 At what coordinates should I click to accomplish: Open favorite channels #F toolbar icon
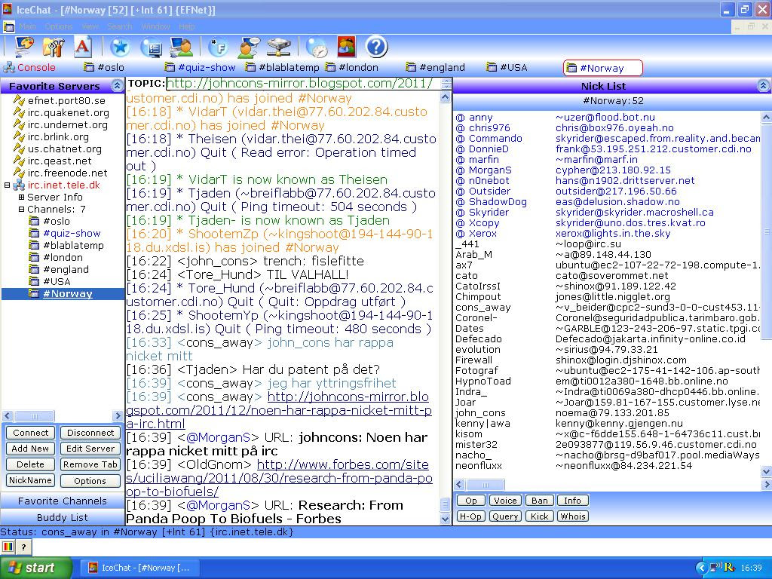pos(218,47)
